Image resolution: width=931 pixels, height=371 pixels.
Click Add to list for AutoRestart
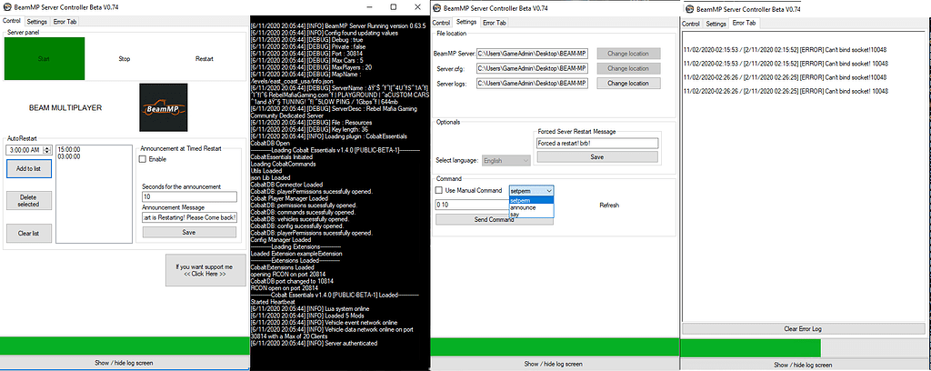tap(26, 169)
